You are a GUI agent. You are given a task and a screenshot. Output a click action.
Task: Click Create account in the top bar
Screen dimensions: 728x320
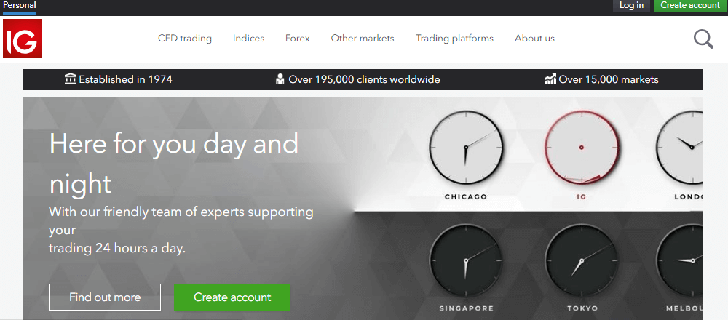pyautogui.click(x=690, y=6)
